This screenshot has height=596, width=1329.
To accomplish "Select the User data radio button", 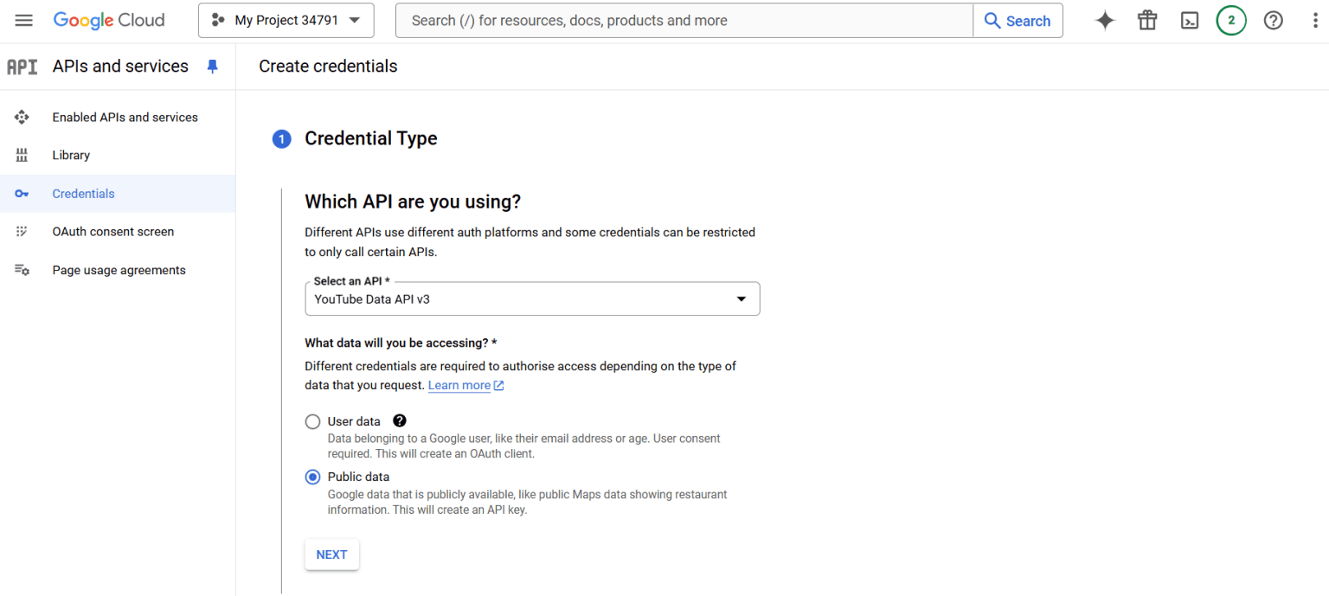I will coord(312,422).
